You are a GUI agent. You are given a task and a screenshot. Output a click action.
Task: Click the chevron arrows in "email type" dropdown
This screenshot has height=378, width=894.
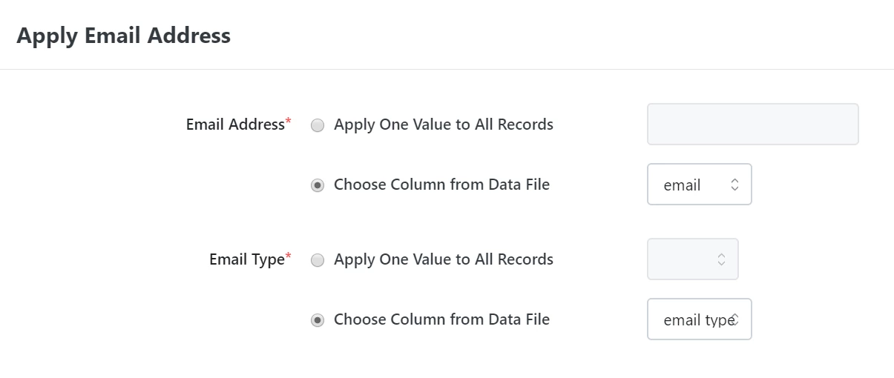[x=734, y=319]
